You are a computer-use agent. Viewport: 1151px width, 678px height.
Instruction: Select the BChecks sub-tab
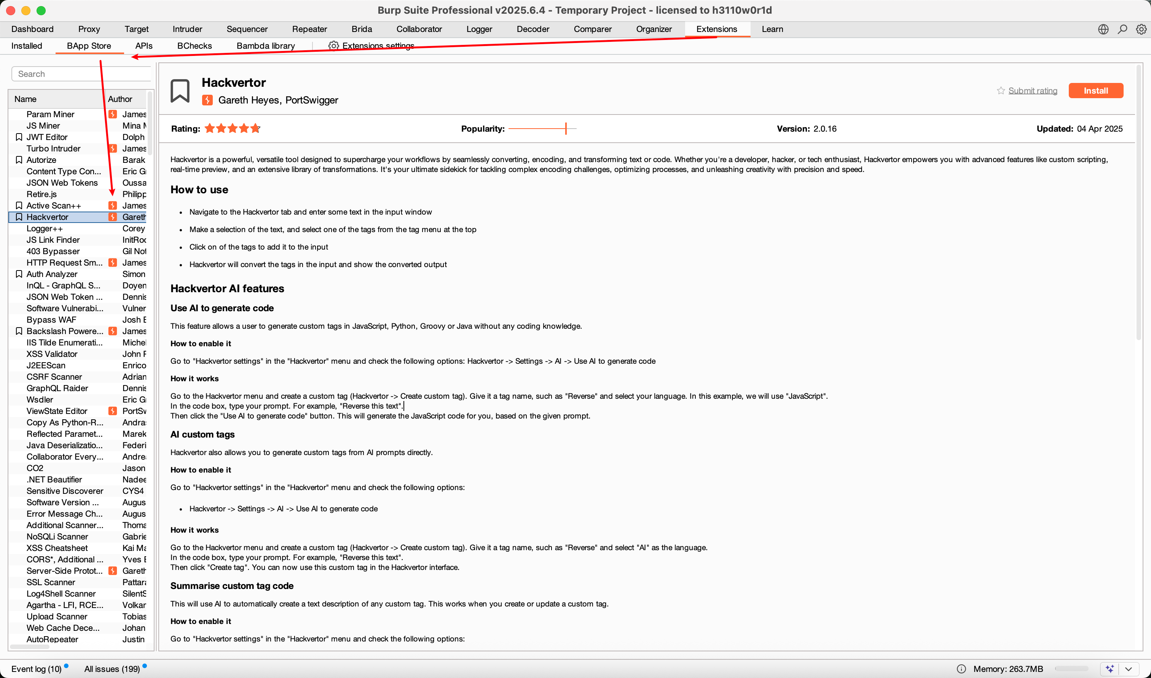coord(194,46)
